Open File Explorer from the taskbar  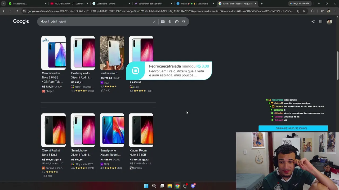coord(169,186)
